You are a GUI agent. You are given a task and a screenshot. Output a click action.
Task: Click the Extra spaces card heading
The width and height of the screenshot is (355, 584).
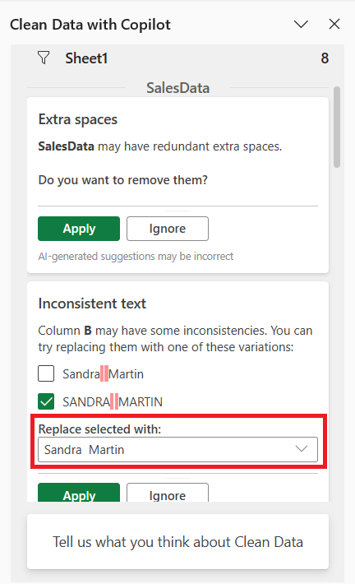[x=78, y=119]
